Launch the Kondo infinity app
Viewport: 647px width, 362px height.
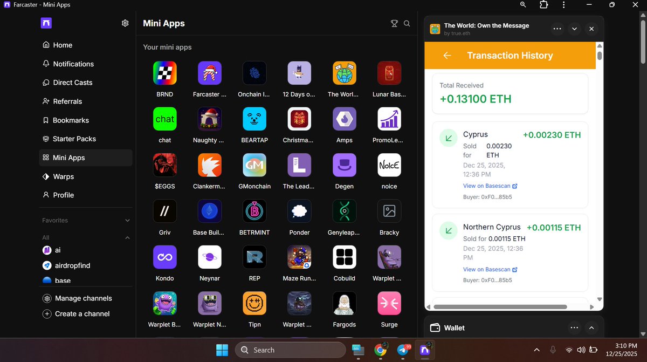(164, 257)
